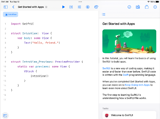Toggle the left sidebar panel
Screen dimensions: 160x119
(x=6, y=7)
